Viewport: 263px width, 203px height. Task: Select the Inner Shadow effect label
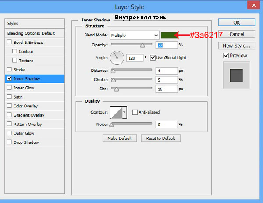click(x=27, y=78)
